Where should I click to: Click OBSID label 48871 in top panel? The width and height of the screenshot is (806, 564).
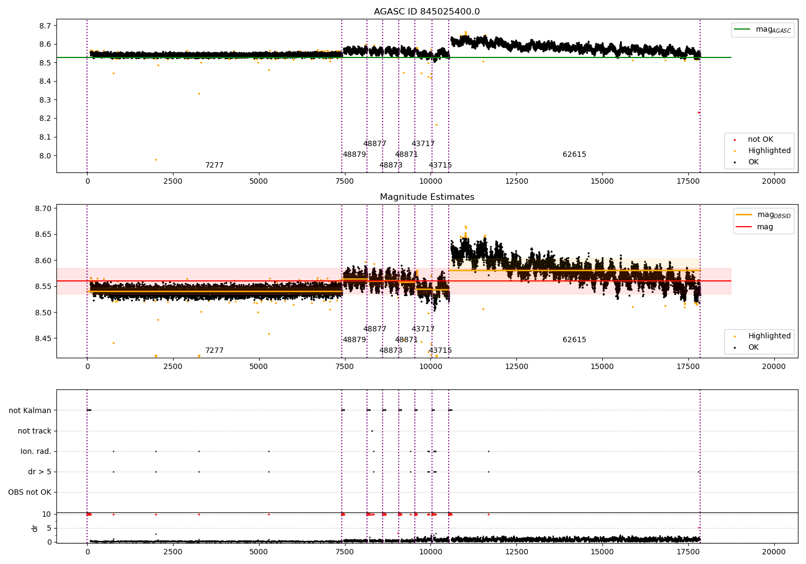click(x=406, y=155)
